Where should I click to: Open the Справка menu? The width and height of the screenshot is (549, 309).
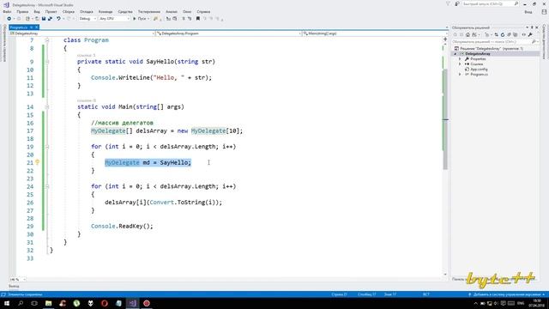coord(203,11)
